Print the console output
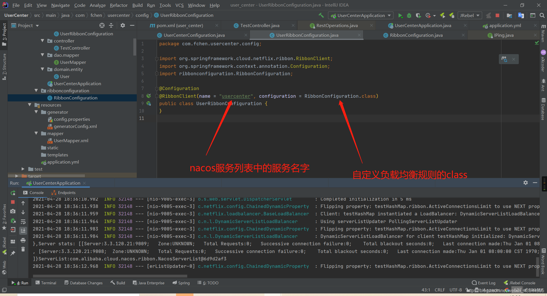 [23, 240]
